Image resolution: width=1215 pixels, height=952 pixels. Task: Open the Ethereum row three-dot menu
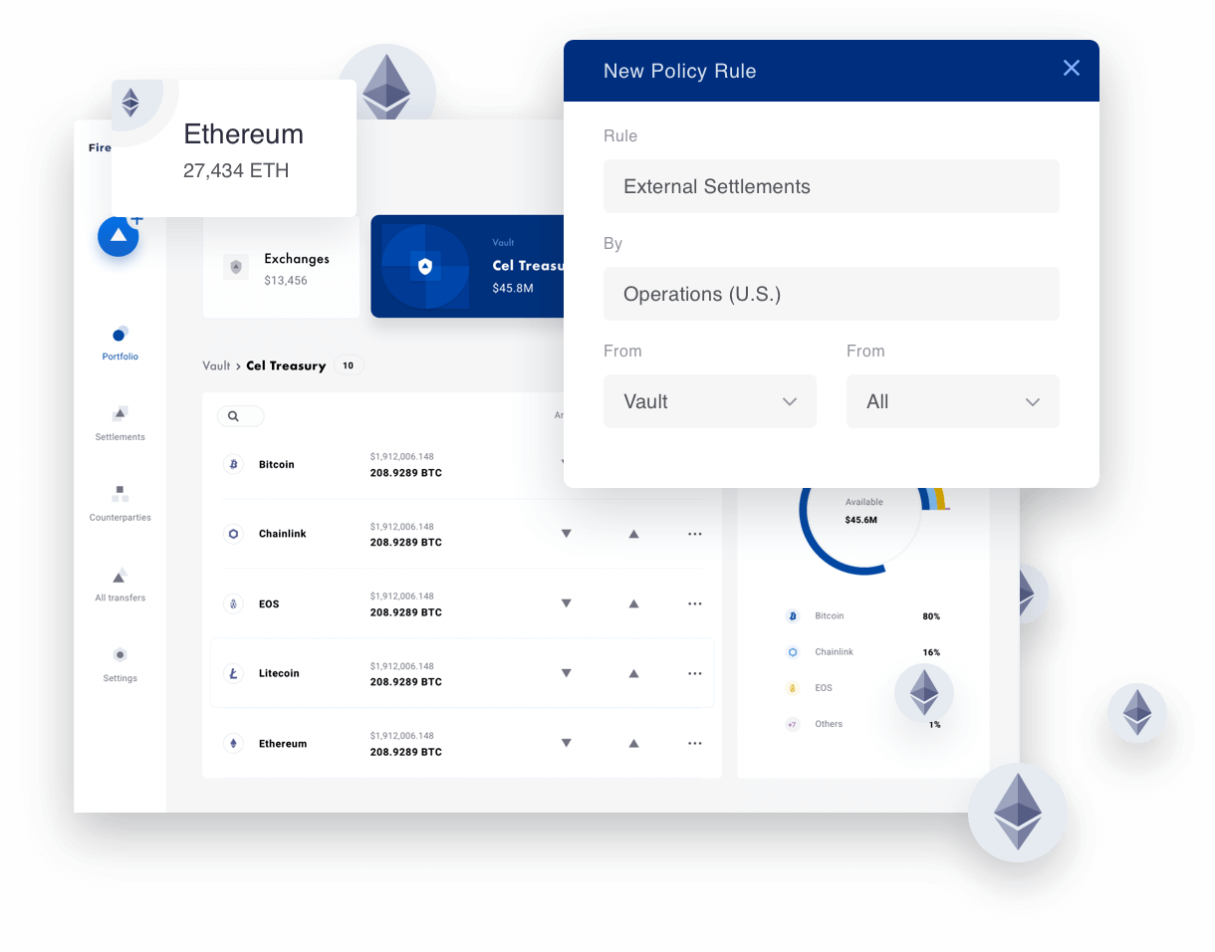tap(695, 743)
